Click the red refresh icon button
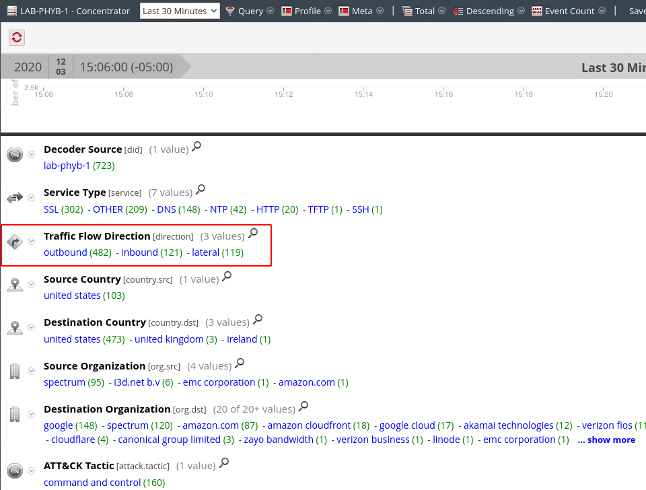 [x=17, y=38]
